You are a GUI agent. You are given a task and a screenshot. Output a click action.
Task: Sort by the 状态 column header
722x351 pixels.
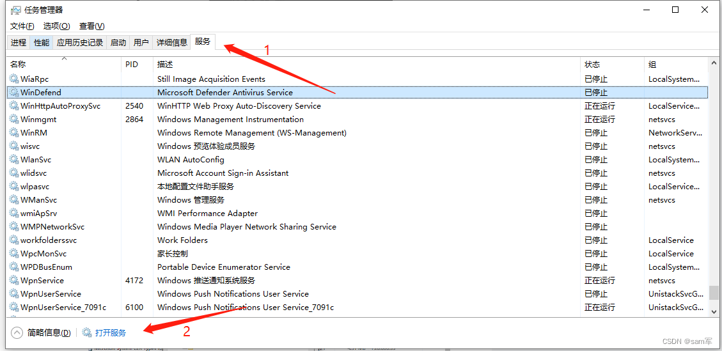612,65
